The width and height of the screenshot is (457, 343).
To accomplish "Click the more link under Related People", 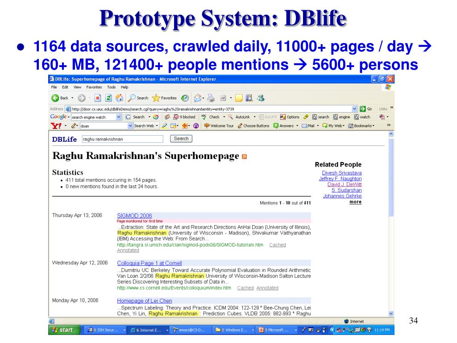I will 355,202.
